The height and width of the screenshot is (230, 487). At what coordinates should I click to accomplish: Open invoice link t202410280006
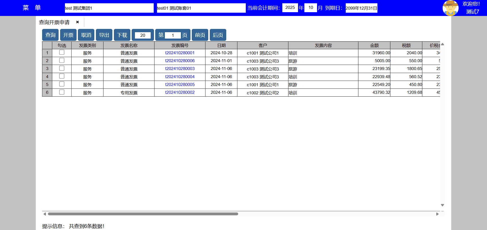click(x=180, y=61)
